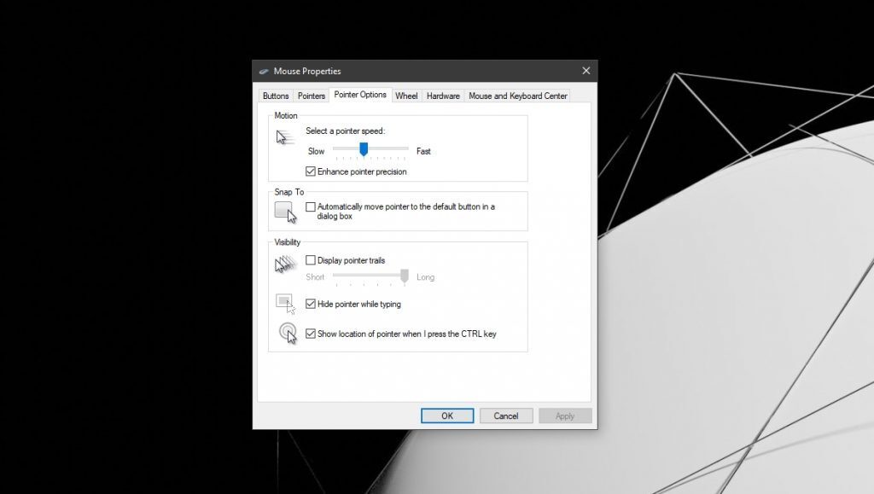Image resolution: width=874 pixels, height=494 pixels.
Task: Click the hide pointer while typing icon
Action: [x=284, y=302]
